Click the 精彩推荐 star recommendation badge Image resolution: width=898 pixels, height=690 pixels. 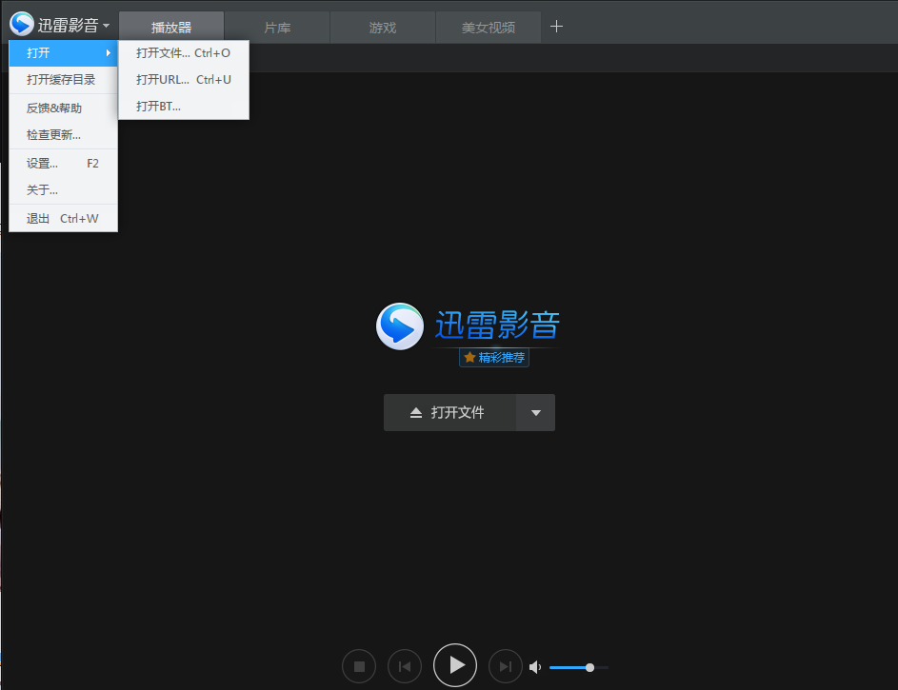494,358
